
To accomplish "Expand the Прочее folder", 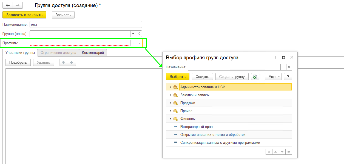I will 170,111.
